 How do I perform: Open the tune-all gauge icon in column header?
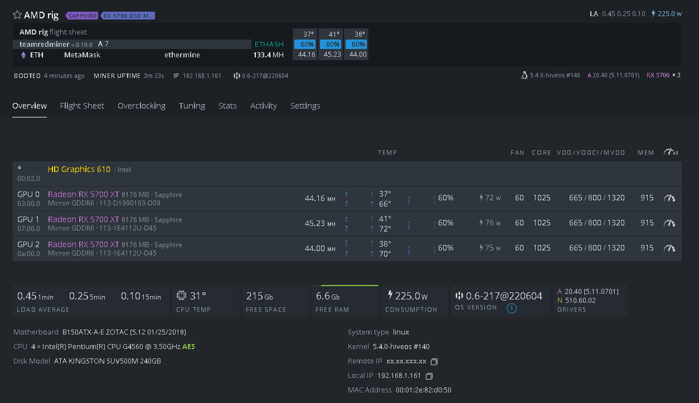pyautogui.click(x=671, y=152)
